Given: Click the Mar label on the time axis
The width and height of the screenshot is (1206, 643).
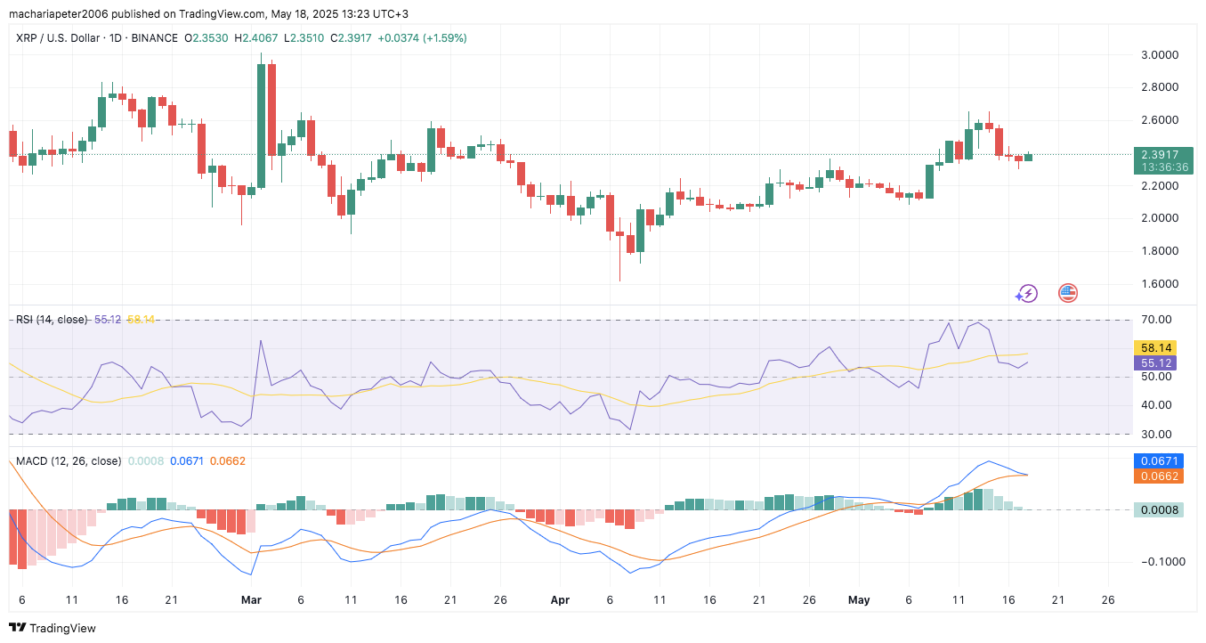Looking at the screenshot, I should coord(252,600).
